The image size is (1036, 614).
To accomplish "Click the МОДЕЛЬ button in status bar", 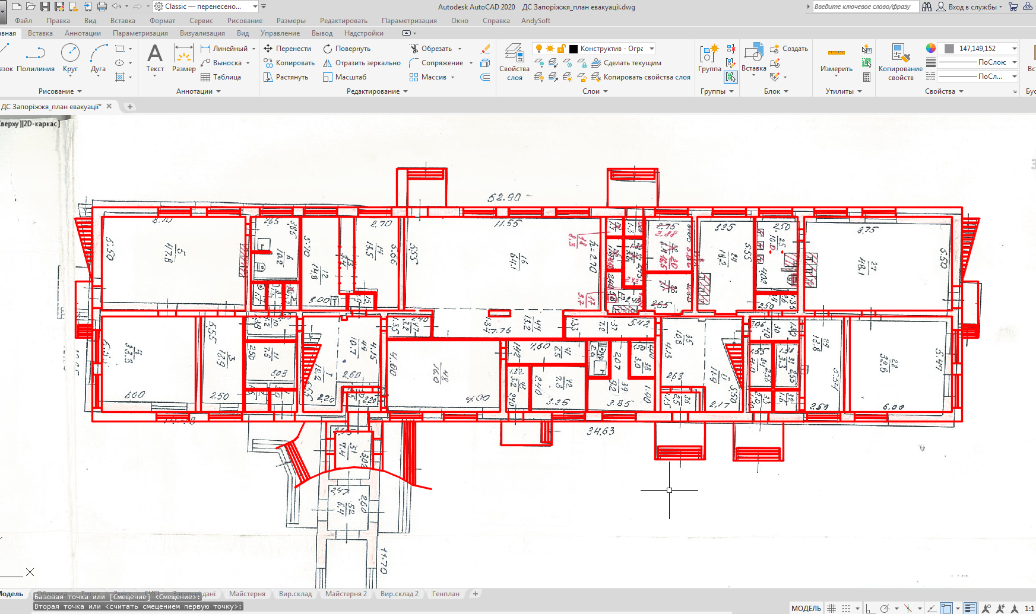I will pos(806,608).
